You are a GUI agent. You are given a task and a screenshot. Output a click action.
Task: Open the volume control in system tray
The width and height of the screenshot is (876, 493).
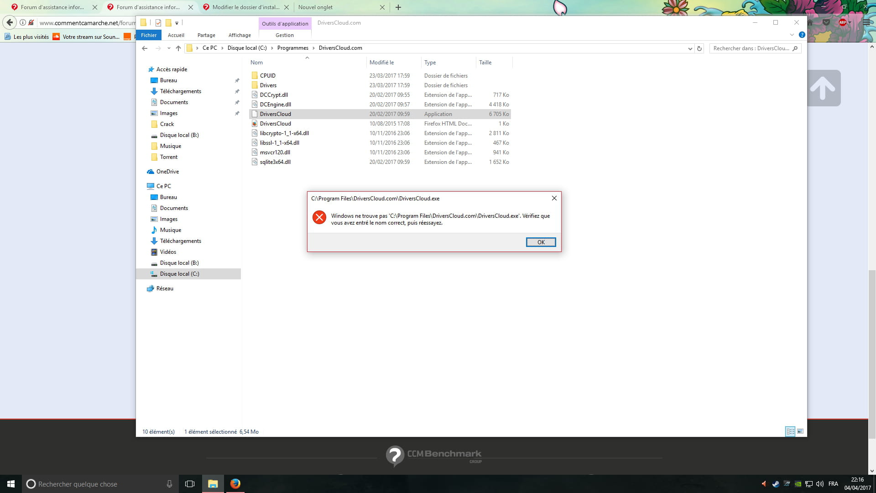[x=819, y=484]
